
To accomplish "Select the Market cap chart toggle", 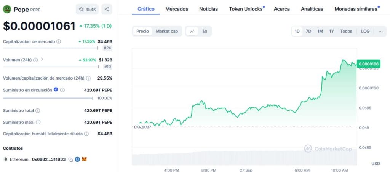I will [167, 31].
